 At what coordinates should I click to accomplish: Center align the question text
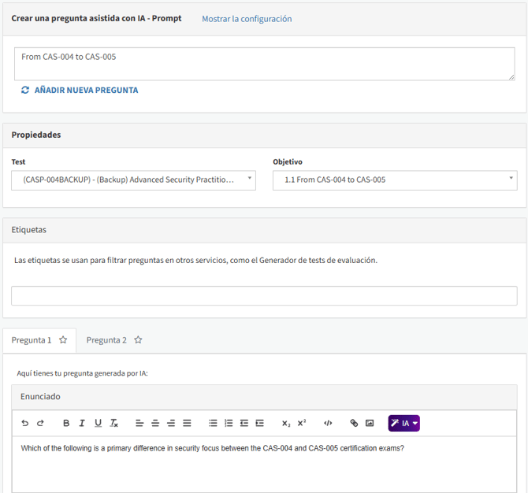click(x=155, y=423)
